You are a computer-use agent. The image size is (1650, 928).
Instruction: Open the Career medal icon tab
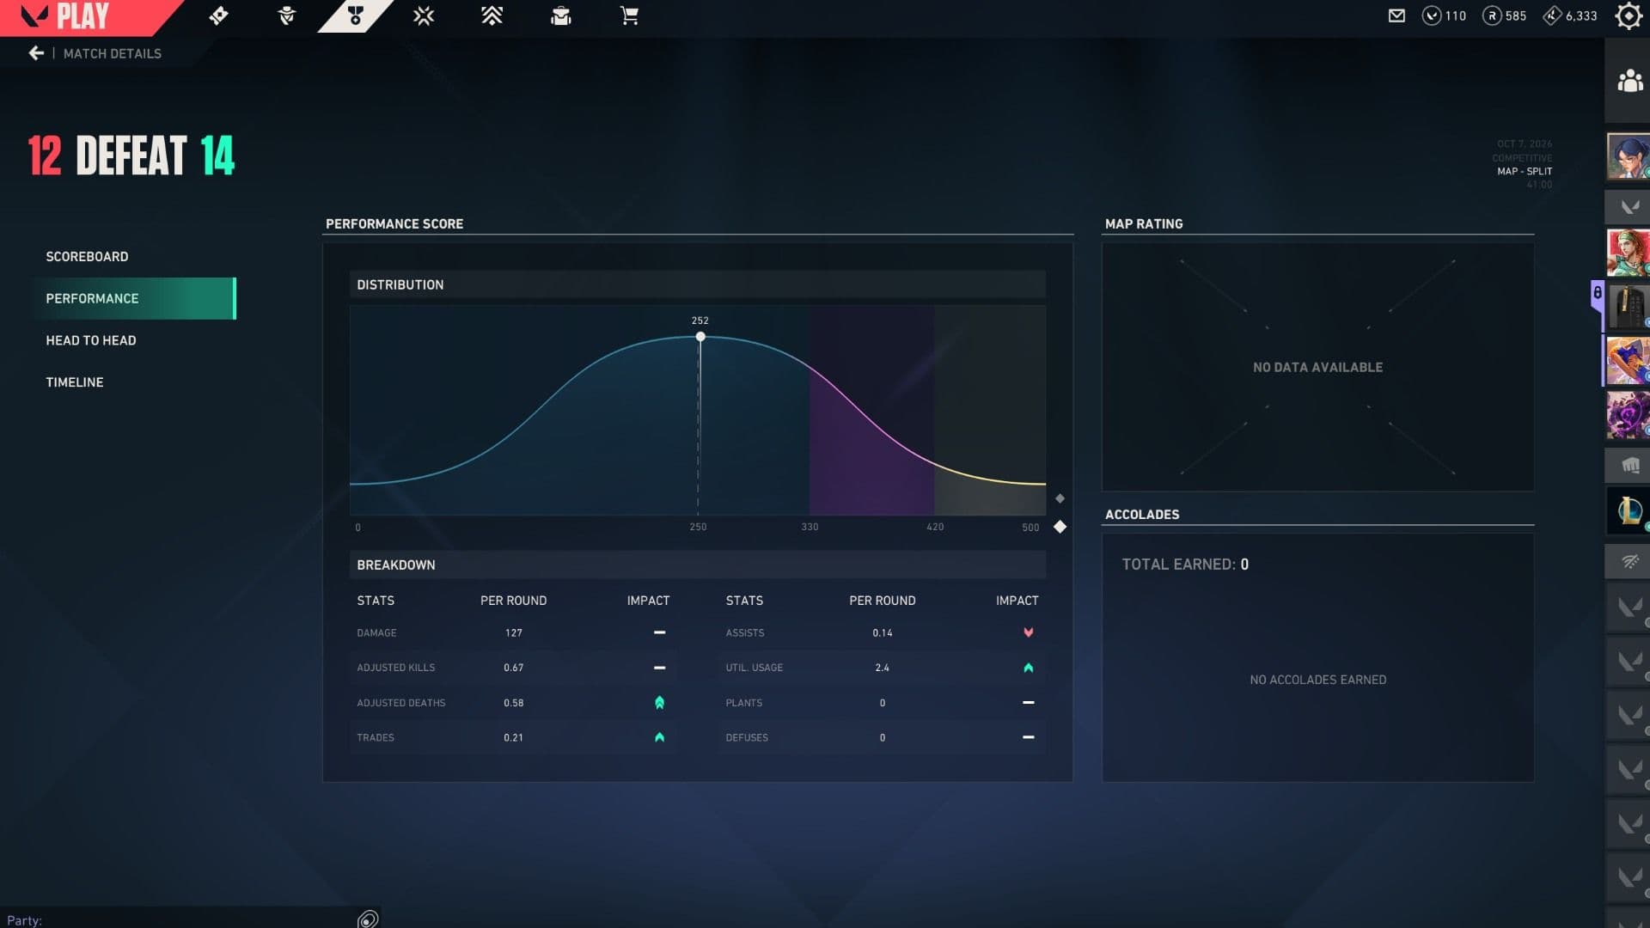click(x=355, y=15)
